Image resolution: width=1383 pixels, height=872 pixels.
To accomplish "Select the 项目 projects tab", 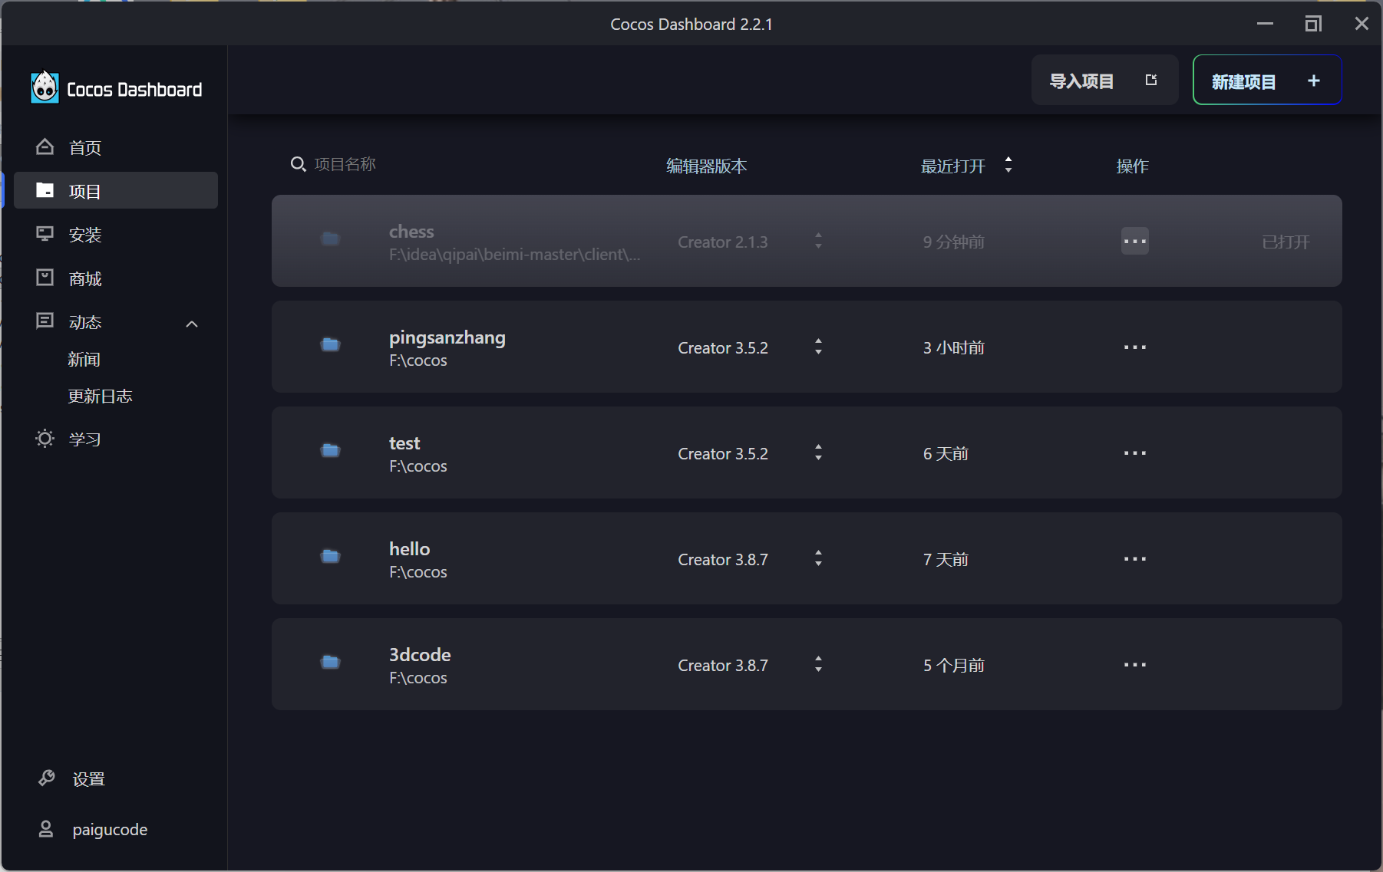I will 116,191.
